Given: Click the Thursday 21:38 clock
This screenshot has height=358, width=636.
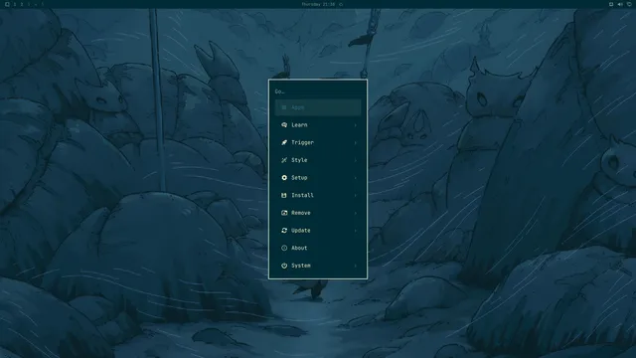Looking at the screenshot, I should click(x=318, y=4).
